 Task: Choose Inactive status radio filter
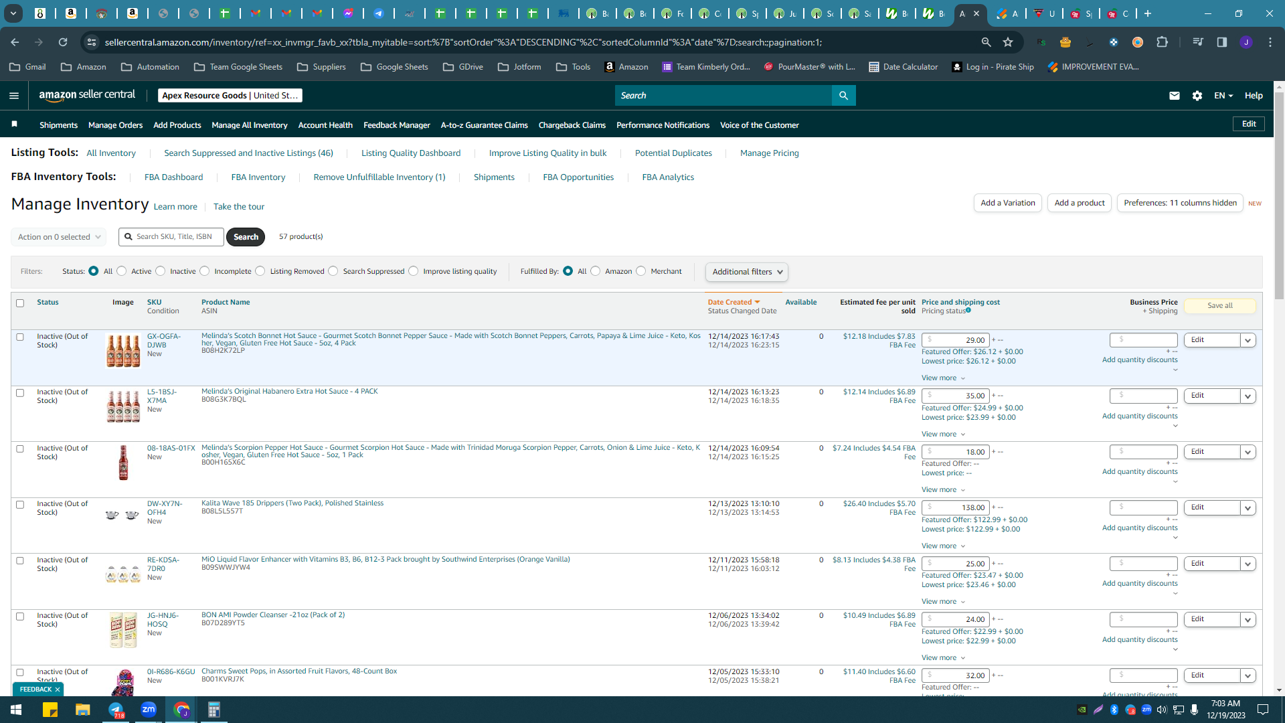(160, 271)
